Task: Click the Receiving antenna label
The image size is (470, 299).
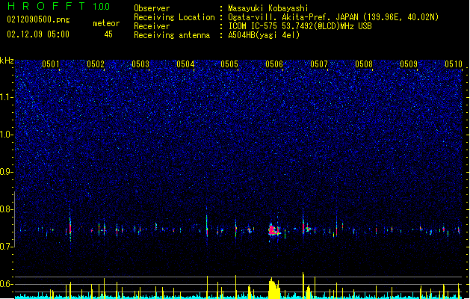Action: point(172,35)
